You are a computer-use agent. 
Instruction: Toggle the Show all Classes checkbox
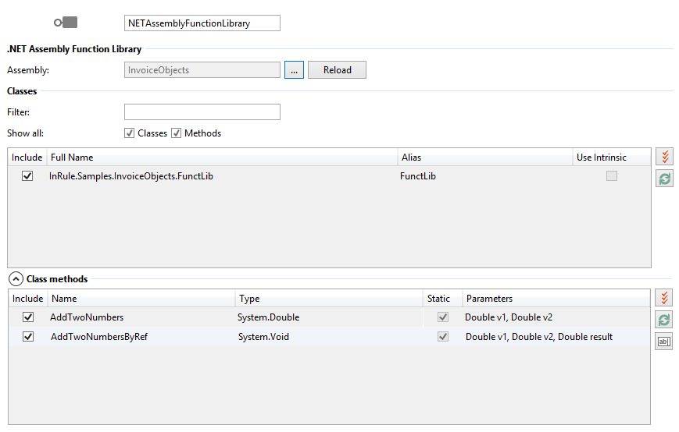tap(130, 133)
